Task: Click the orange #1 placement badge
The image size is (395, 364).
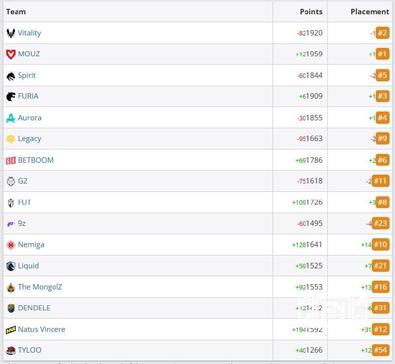Action: click(x=382, y=54)
